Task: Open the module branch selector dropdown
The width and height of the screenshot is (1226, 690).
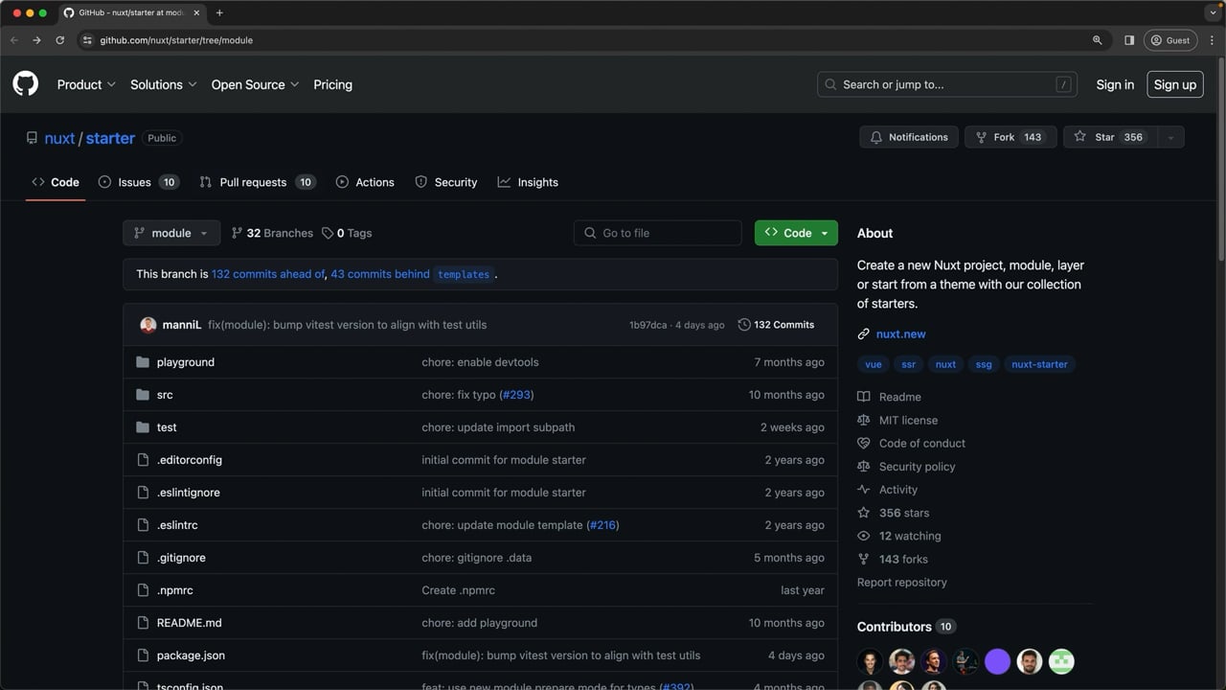Action: tap(171, 233)
